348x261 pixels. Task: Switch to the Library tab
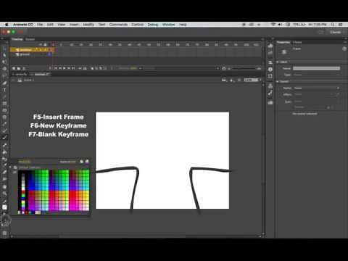pos(297,42)
